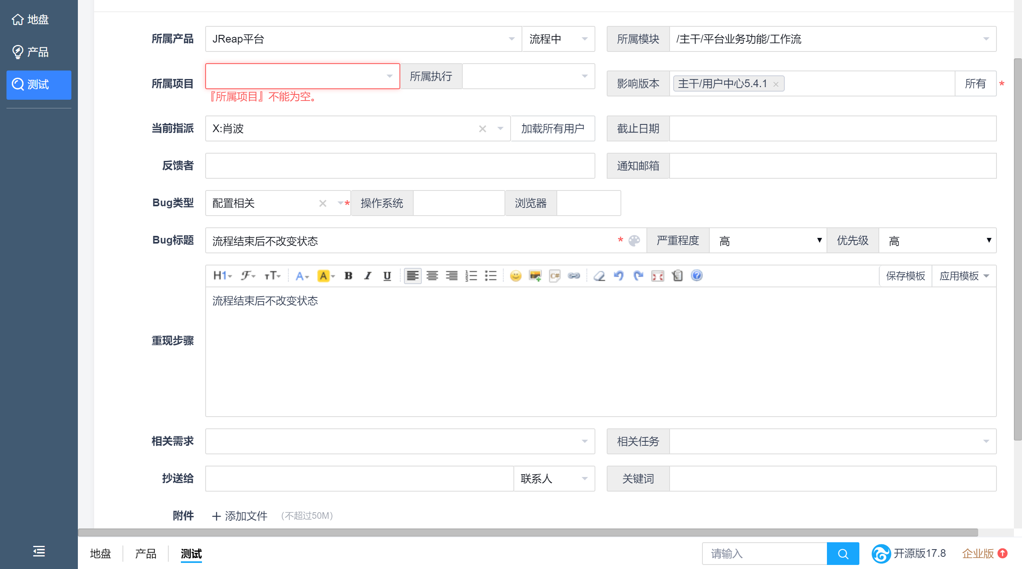The image size is (1022, 569).
Task: Switch to the 地盘 bottom tab
Action: [x=100, y=553]
